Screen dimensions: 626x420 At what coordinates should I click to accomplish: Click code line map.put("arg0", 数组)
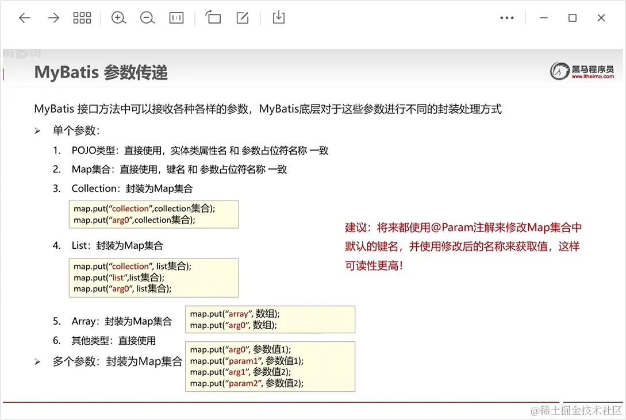pos(233,325)
